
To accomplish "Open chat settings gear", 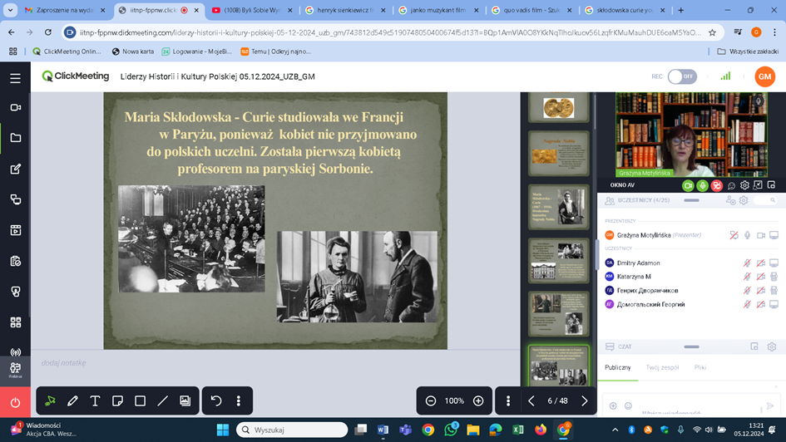I will 772,346.
